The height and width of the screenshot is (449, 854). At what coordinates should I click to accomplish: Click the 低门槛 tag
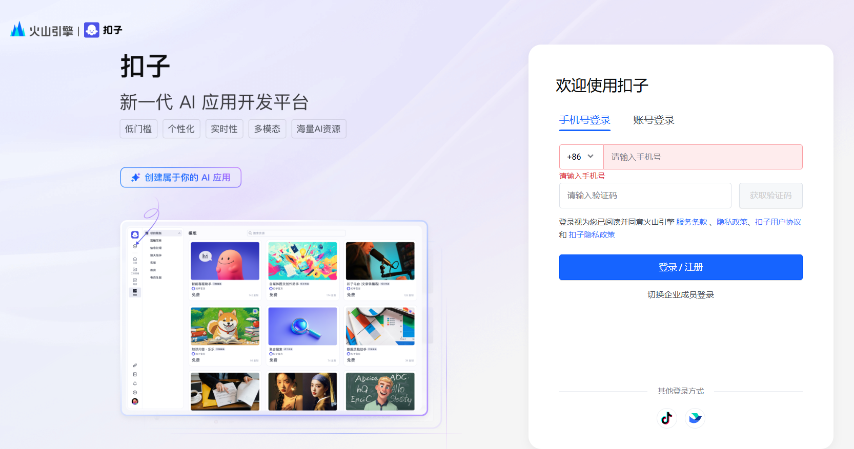[138, 129]
